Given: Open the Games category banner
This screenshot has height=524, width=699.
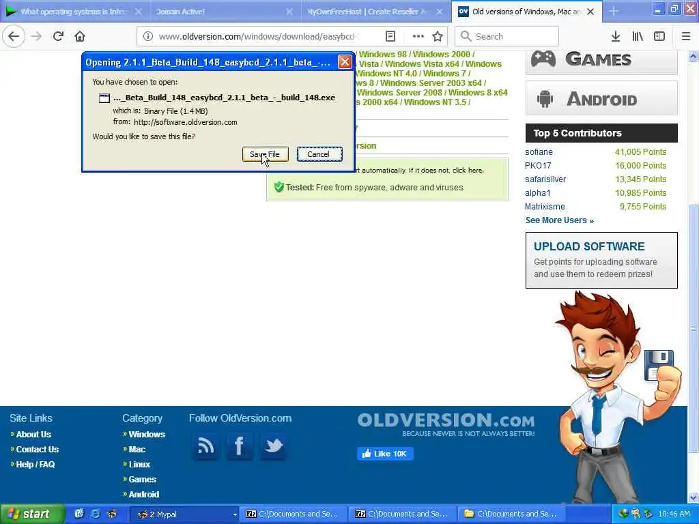Looking at the screenshot, I should click(601, 60).
